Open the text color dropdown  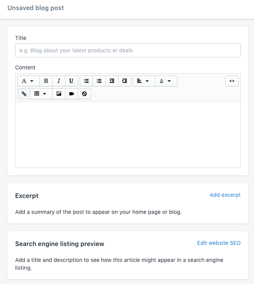pyautogui.click(x=166, y=81)
